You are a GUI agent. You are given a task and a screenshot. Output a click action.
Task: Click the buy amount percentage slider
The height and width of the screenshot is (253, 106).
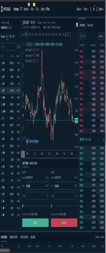coord(36,206)
